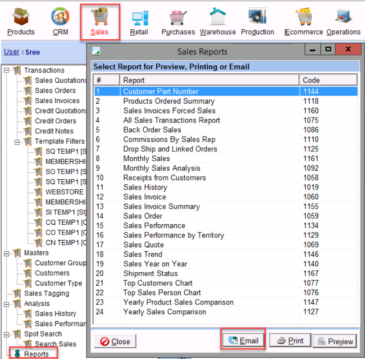The image size is (365, 359).
Task: Select the Monthly Sales Analysis report row
Action: (161, 168)
